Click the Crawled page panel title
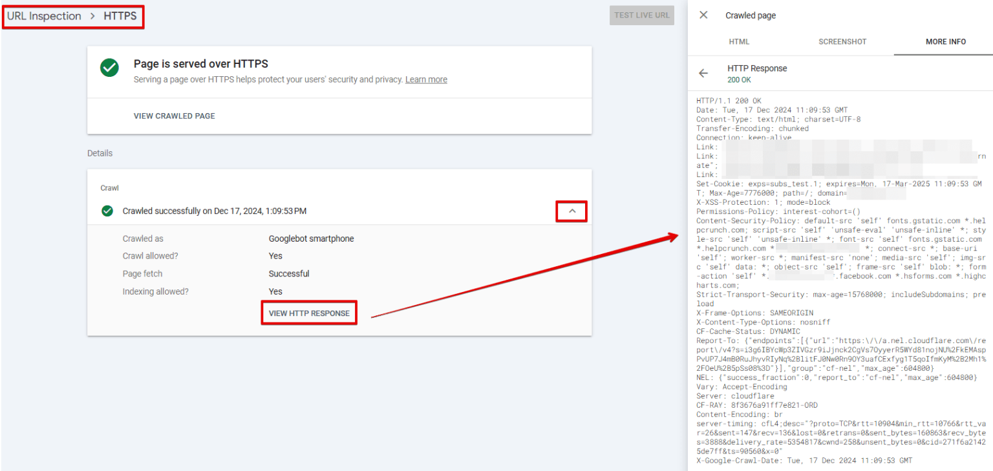The height and width of the screenshot is (471, 993). pyautogui.click(x=750, y=15)
